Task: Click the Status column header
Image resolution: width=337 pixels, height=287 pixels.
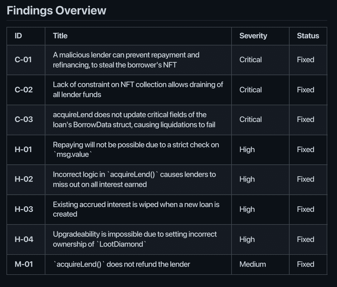Action: point(308,36)
